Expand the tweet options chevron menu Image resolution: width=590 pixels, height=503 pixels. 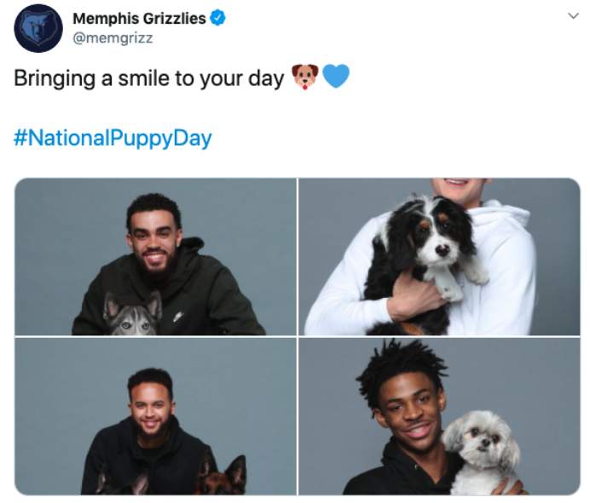point(573,16)
